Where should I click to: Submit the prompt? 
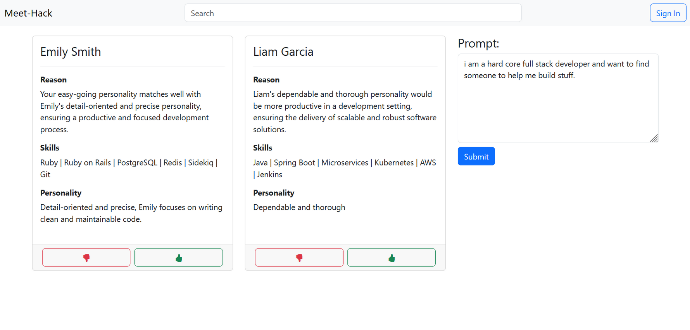click(x=476, y=156)
